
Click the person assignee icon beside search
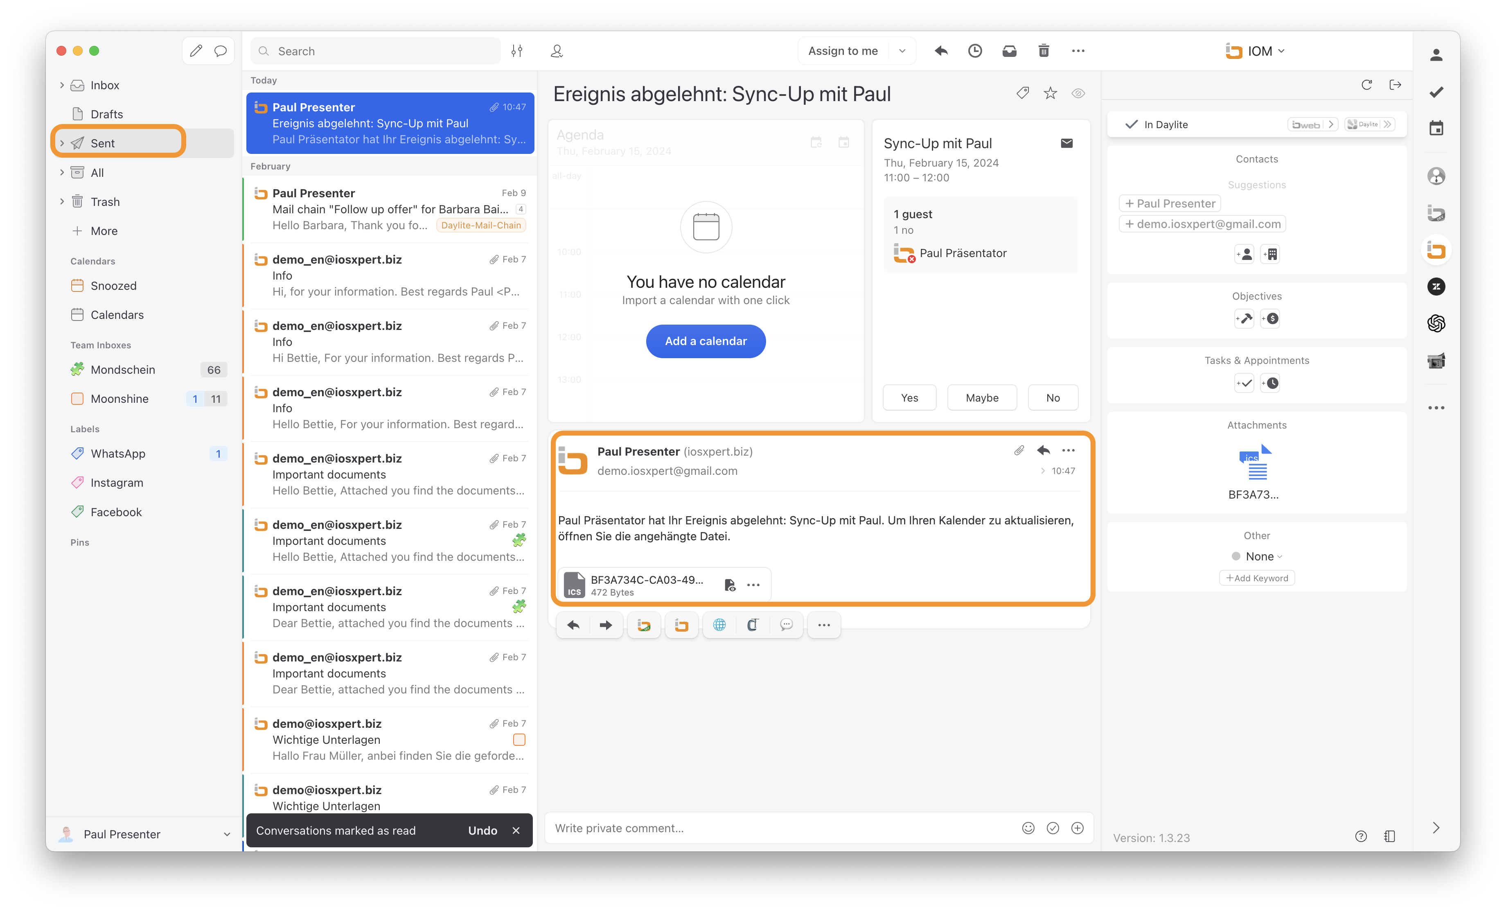tap(557, 51)
